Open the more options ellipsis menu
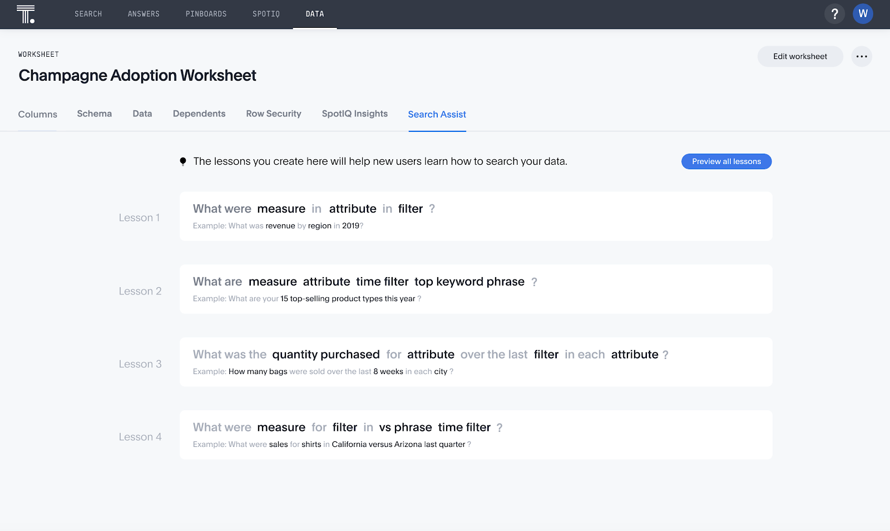 pyautogui.click(x=862, y=56)
